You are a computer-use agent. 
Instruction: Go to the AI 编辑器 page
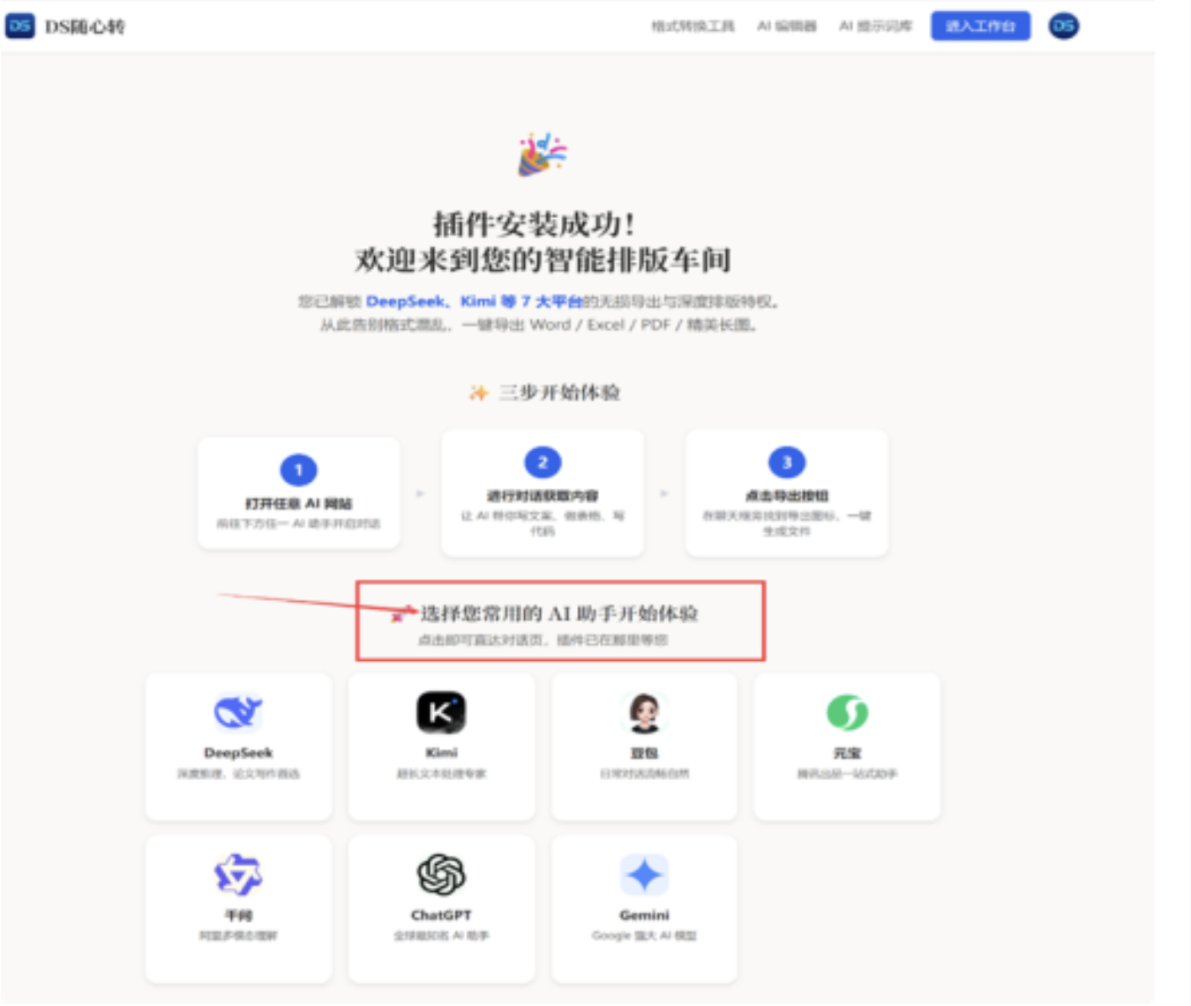(x=786, y=26)
